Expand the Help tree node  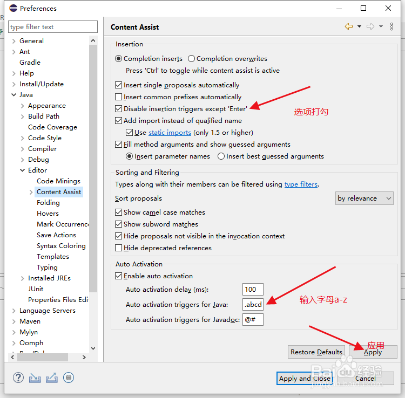point(14,73)
